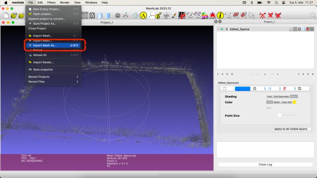Image resolution: width=317 pixels, height=178 pixels.
Task: Choose the select vertices rectangle tool
Action: [228, 15]
